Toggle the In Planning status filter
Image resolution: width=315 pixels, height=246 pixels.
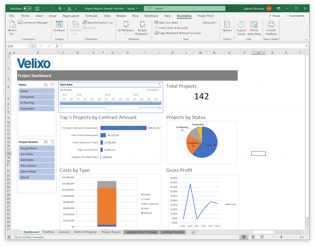[37, 103]
